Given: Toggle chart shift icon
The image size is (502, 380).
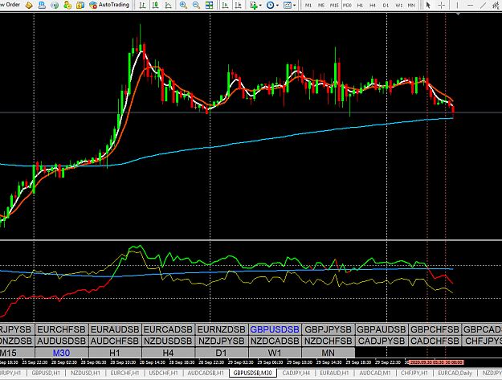Looking at the screenshot, I should tap(239, 5).
